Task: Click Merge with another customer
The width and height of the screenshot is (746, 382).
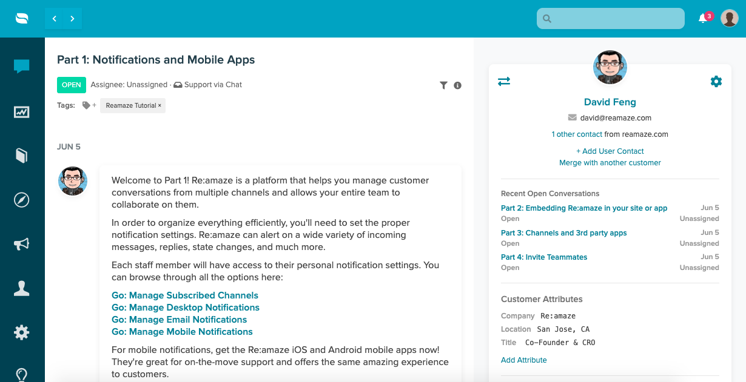Action: [x=610, y=163]
